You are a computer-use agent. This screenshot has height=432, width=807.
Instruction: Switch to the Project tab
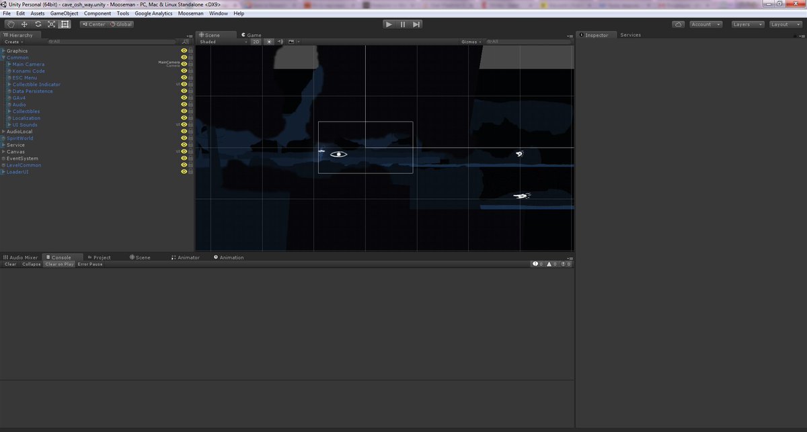click(x=99, y=257)
